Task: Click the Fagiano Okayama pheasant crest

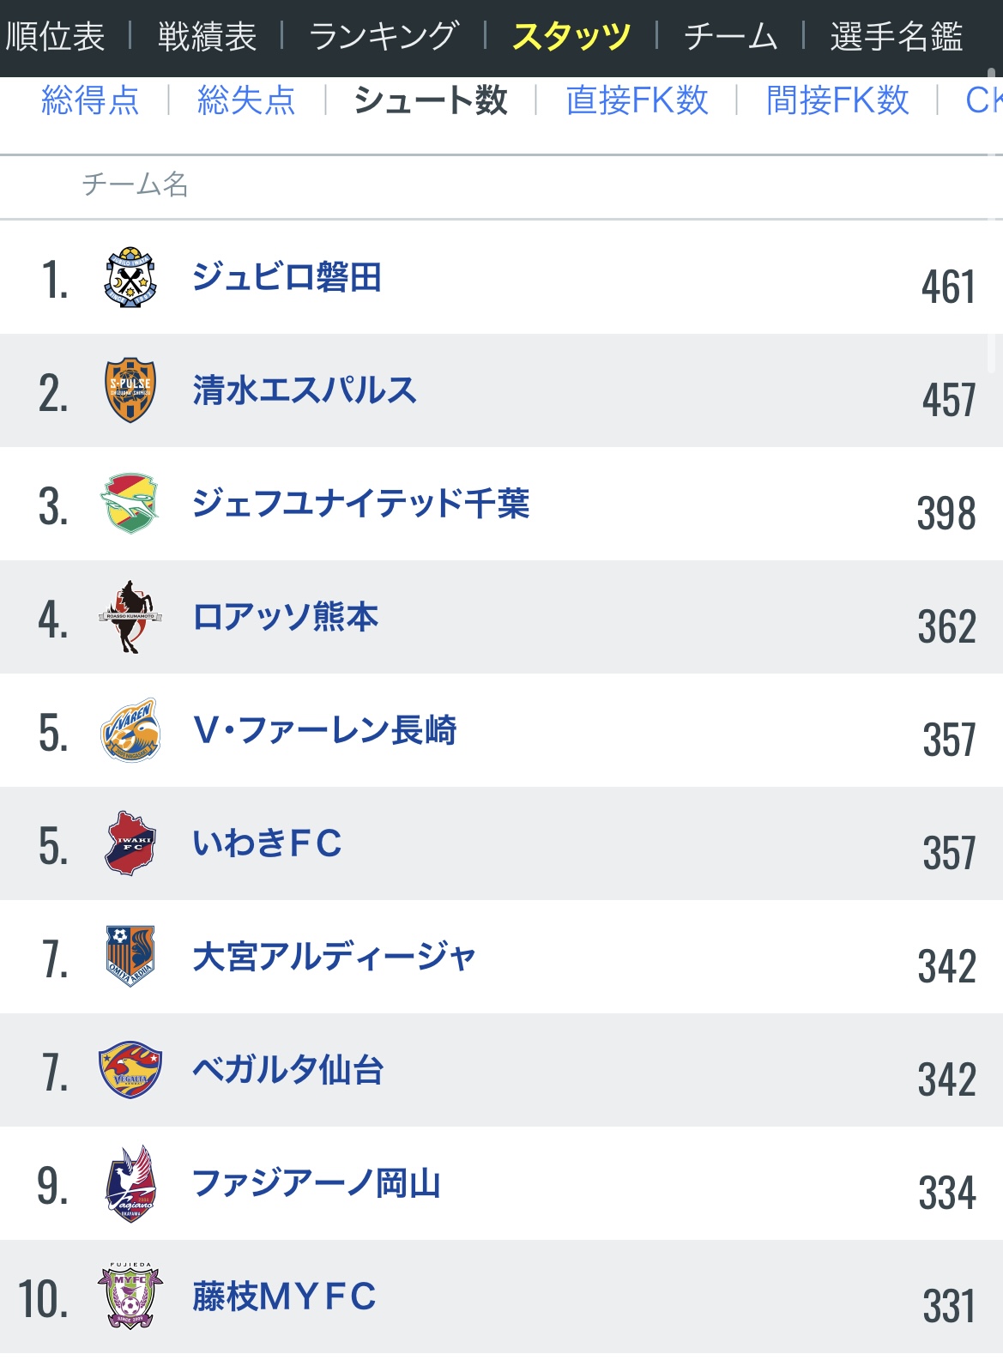Action: point(130,1183)
